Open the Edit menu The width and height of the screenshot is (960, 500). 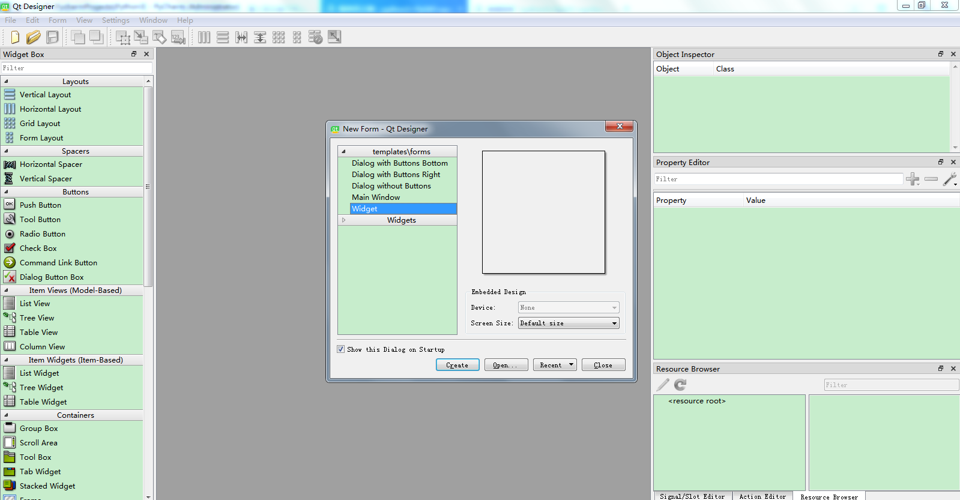tap(32, 20)
